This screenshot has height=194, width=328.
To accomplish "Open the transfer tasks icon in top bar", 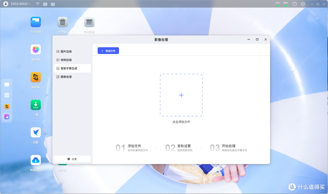I will pyautogui.click(x=45, y=4).
